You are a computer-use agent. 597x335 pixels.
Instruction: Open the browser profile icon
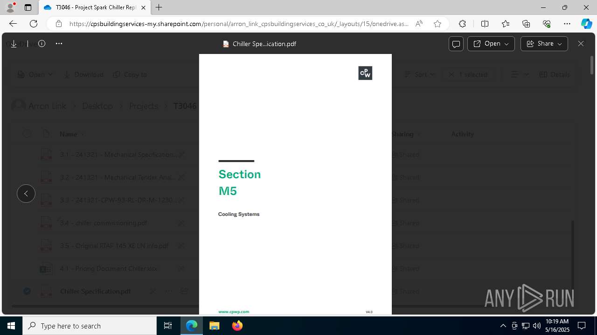tap(10, 7)
